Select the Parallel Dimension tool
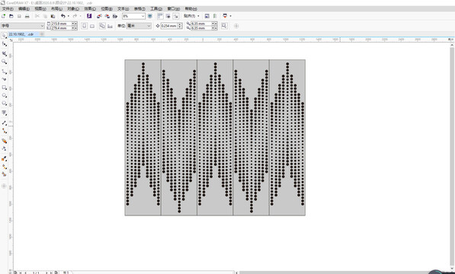 (4, 123)
